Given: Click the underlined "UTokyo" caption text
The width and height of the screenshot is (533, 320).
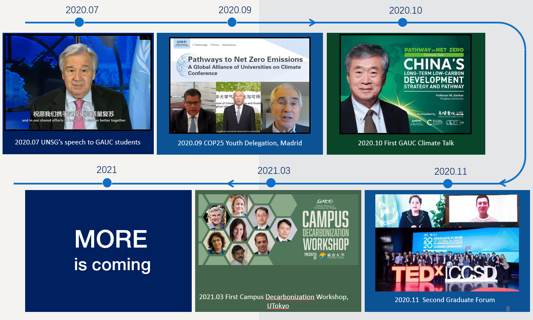Looking at the screenshot, I should tap(278, 306).
